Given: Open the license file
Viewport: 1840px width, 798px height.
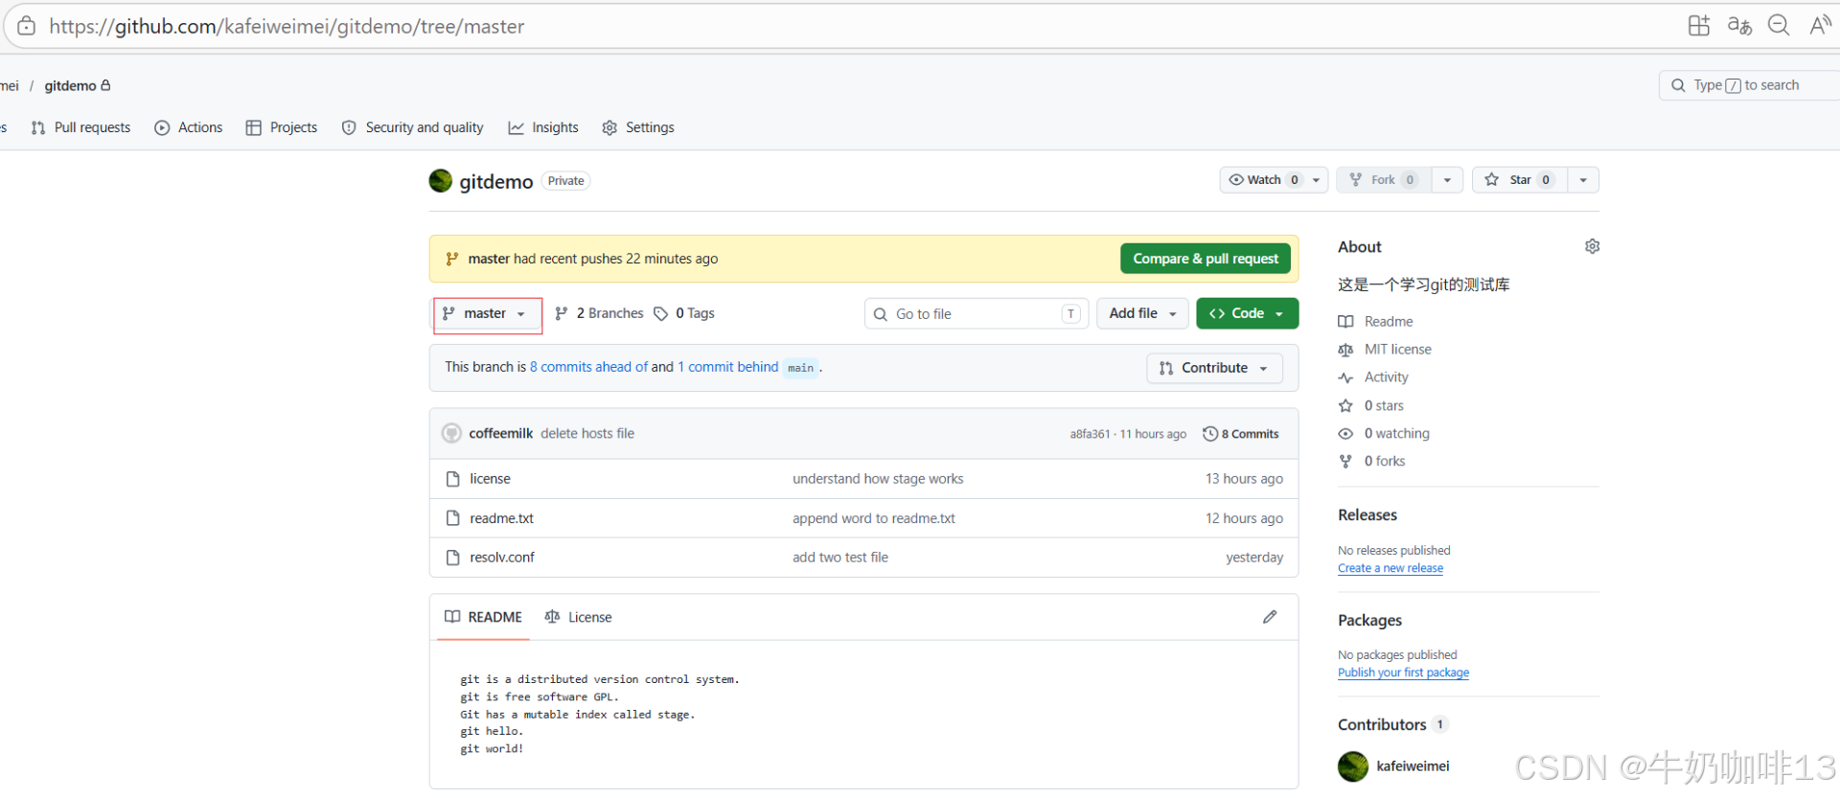Looking at the screenshot, I should [x=490, y=479].
